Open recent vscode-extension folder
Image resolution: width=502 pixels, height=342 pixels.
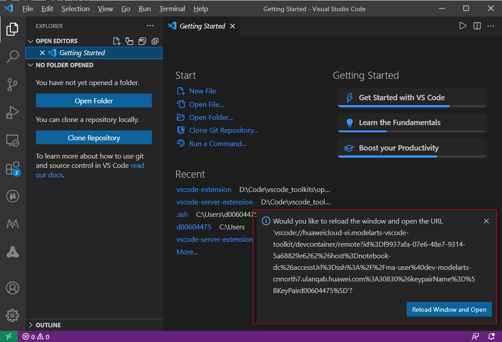click(x=204, y=189)
